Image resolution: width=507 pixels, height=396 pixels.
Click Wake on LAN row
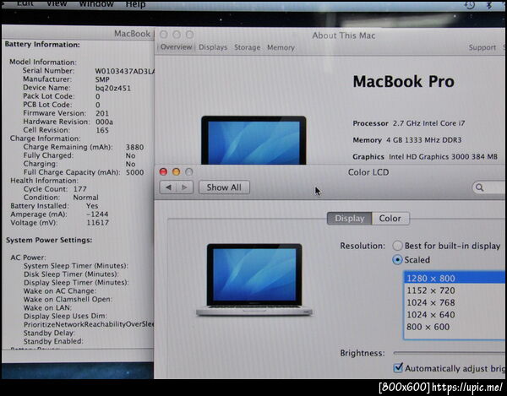(x=48, y=308)
